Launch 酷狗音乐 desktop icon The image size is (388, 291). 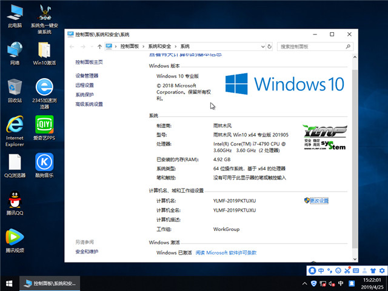pos(44,166)
